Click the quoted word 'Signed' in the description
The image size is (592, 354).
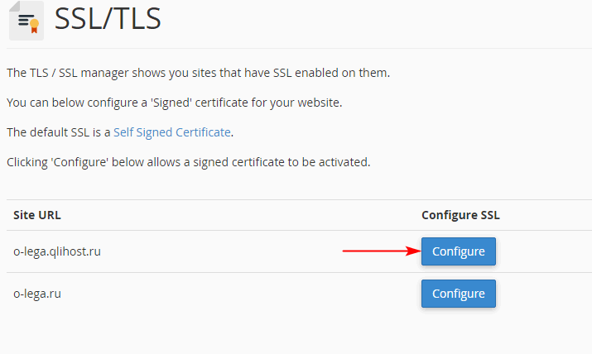point(171,103)
